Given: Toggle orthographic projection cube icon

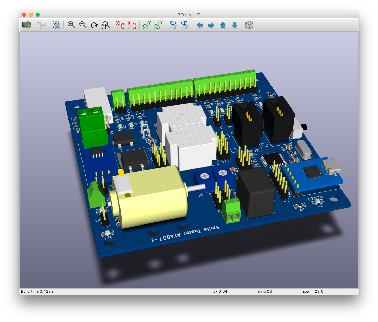Looking at the screenshot, I should pos(249,25).
